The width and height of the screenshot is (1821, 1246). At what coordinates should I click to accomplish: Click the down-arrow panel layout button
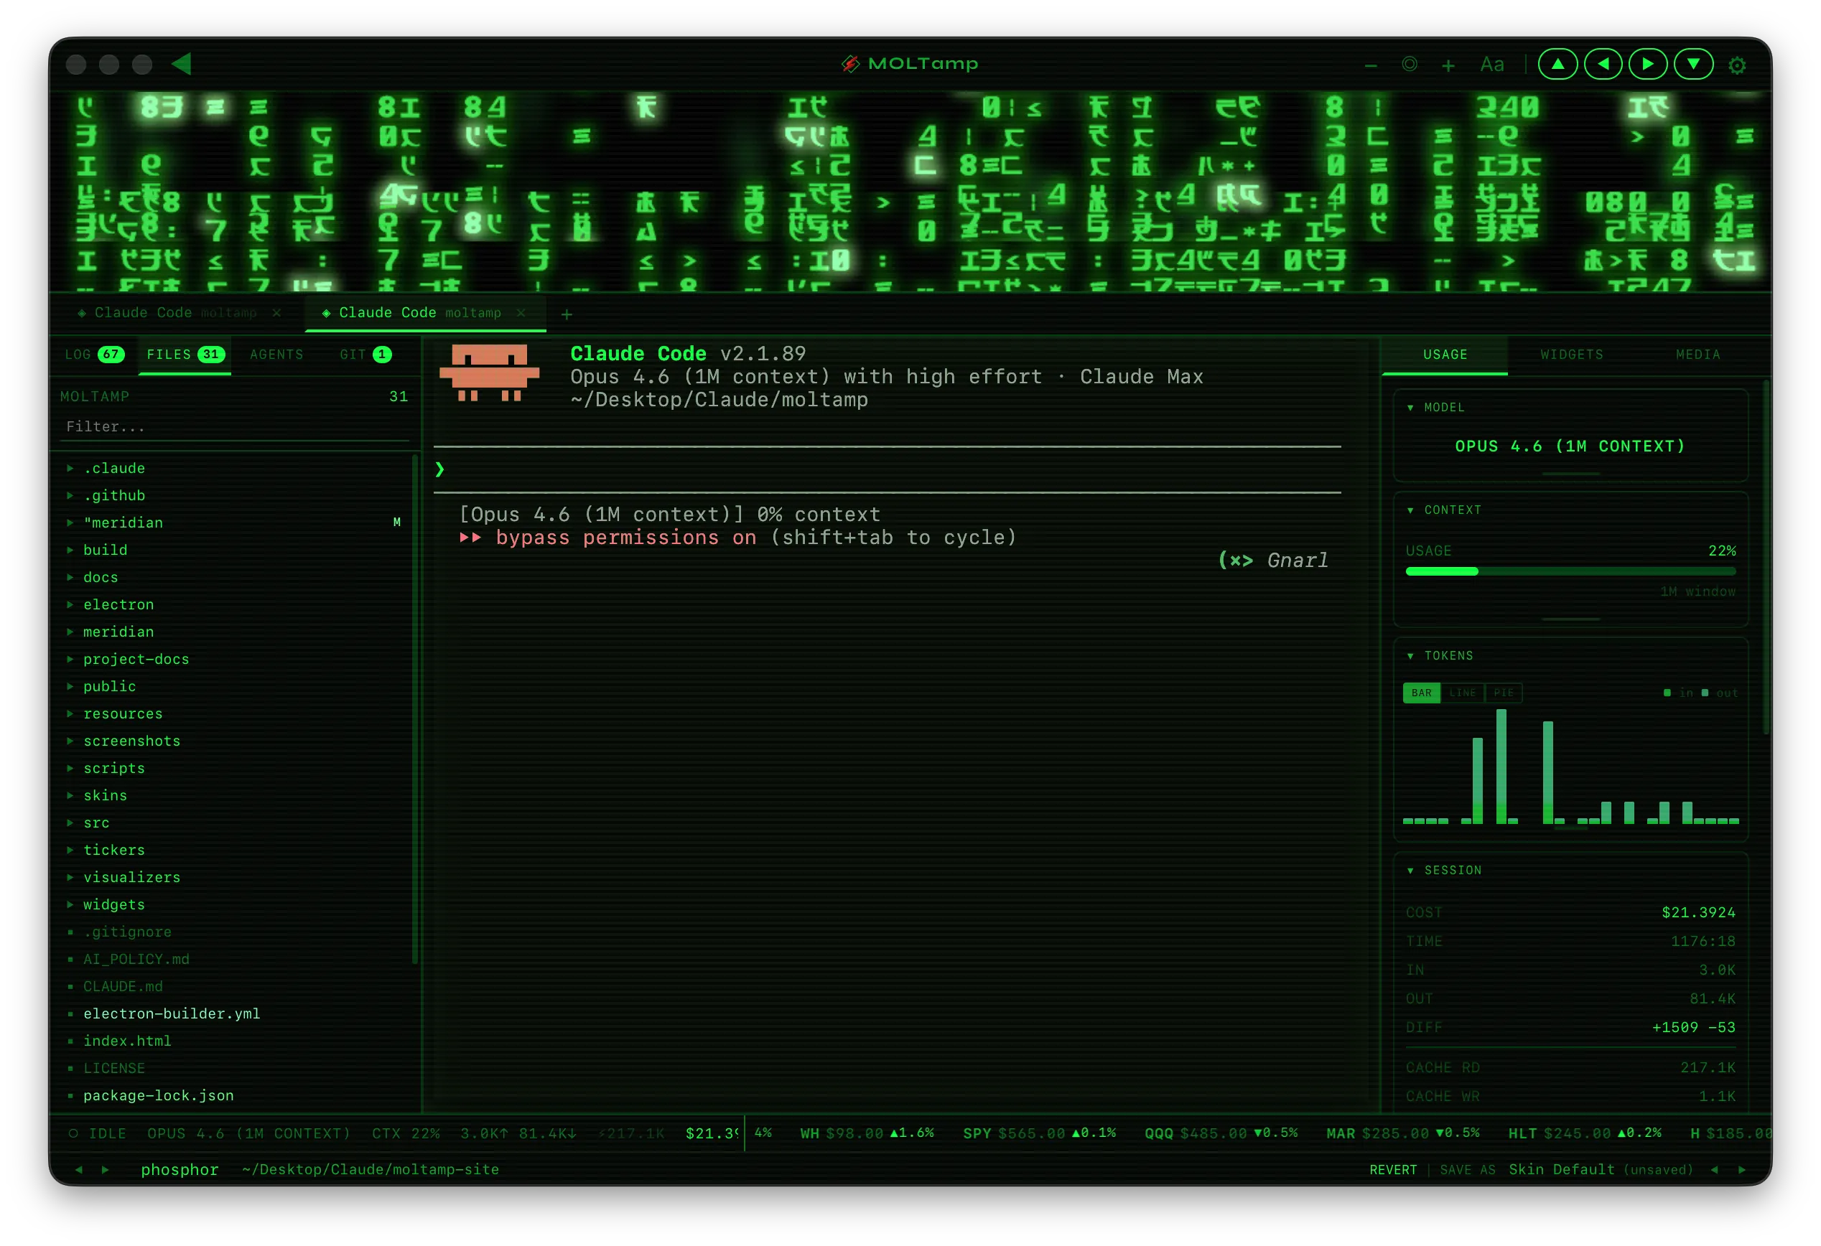pos(1693,64)
